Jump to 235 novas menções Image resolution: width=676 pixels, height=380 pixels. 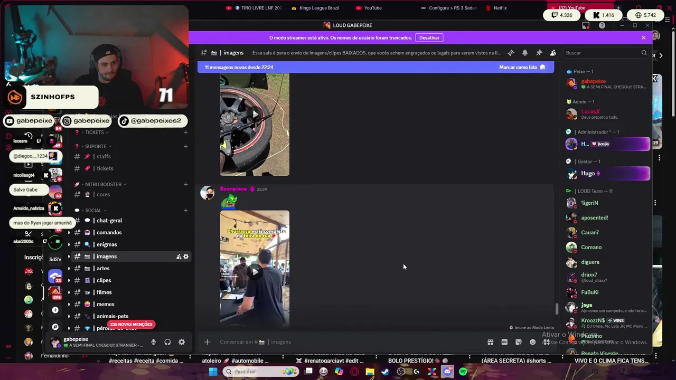[x=131, y=325]
